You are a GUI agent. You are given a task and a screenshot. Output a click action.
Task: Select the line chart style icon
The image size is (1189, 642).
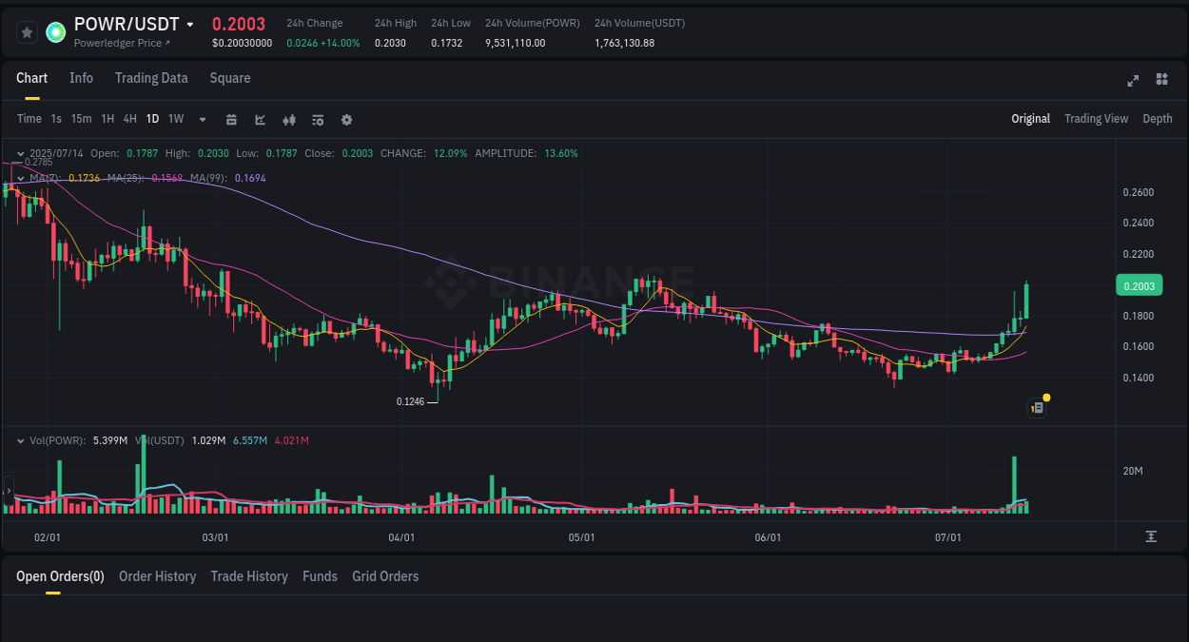coord(260,120)
